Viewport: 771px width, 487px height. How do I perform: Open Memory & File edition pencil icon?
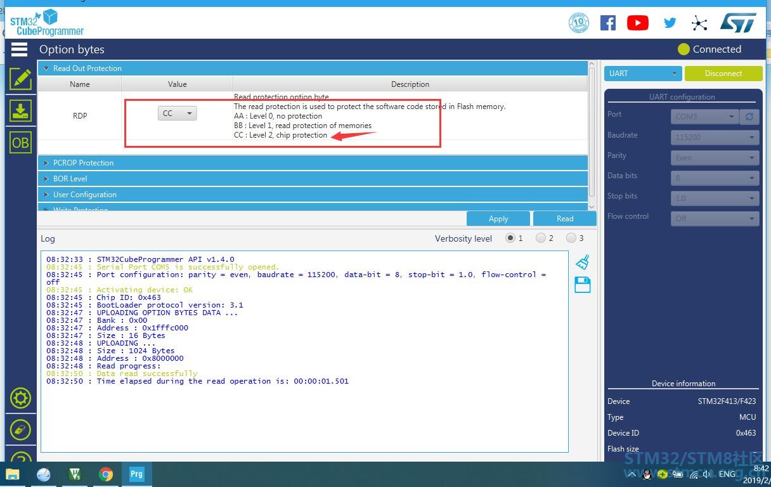coord(20,79)
